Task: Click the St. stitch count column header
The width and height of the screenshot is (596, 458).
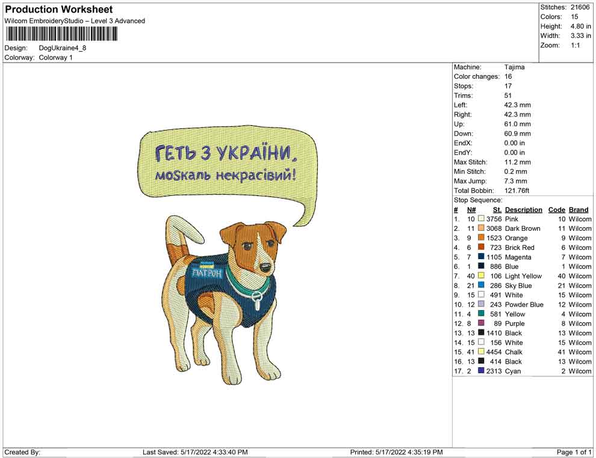Action: (x=497, y=210)
